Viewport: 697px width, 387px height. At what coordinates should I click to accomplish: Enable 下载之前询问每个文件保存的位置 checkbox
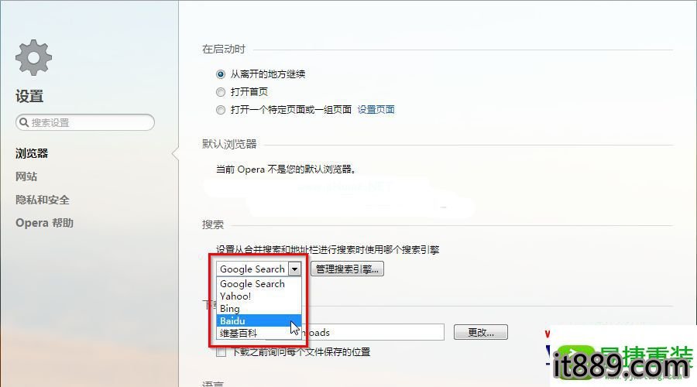coord(221,352)
